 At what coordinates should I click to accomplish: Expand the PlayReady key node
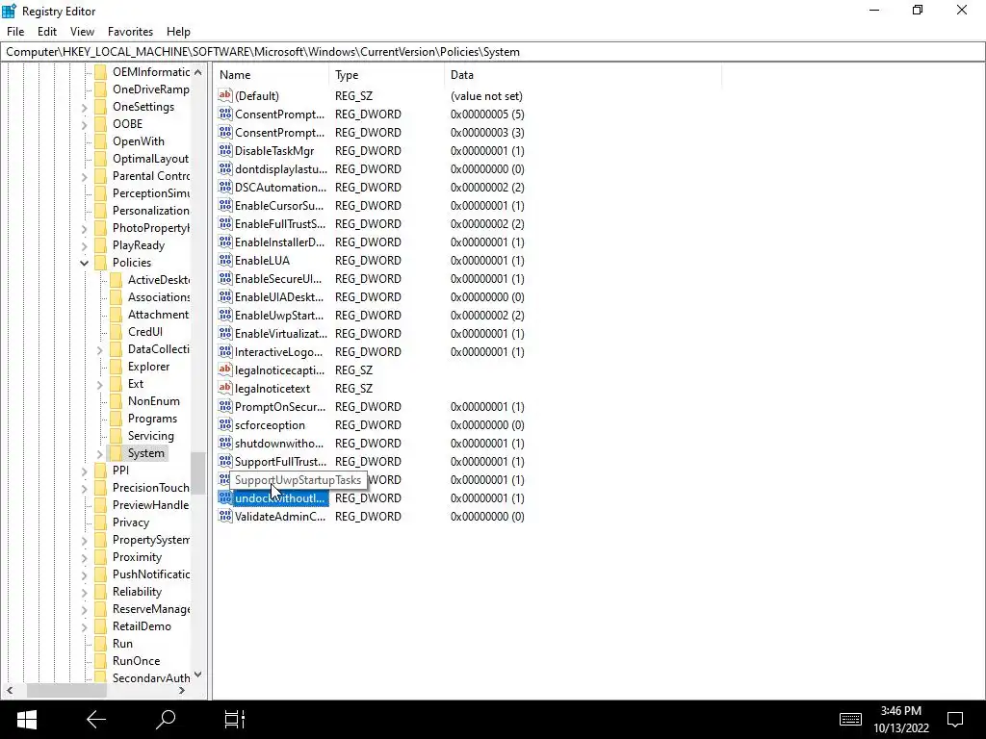[x=85, y=245]
